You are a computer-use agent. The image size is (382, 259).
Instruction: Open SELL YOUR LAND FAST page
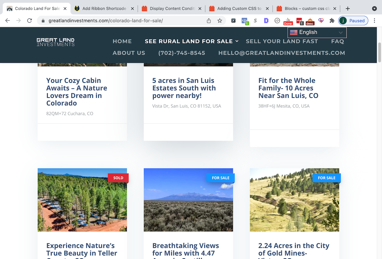click(282, 41)
